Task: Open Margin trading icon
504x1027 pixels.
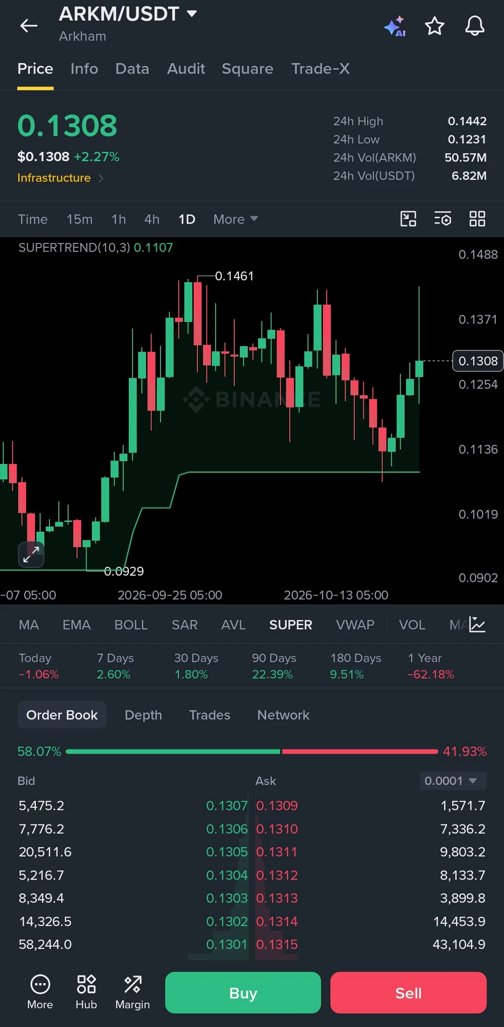Action: coord(133,992)
